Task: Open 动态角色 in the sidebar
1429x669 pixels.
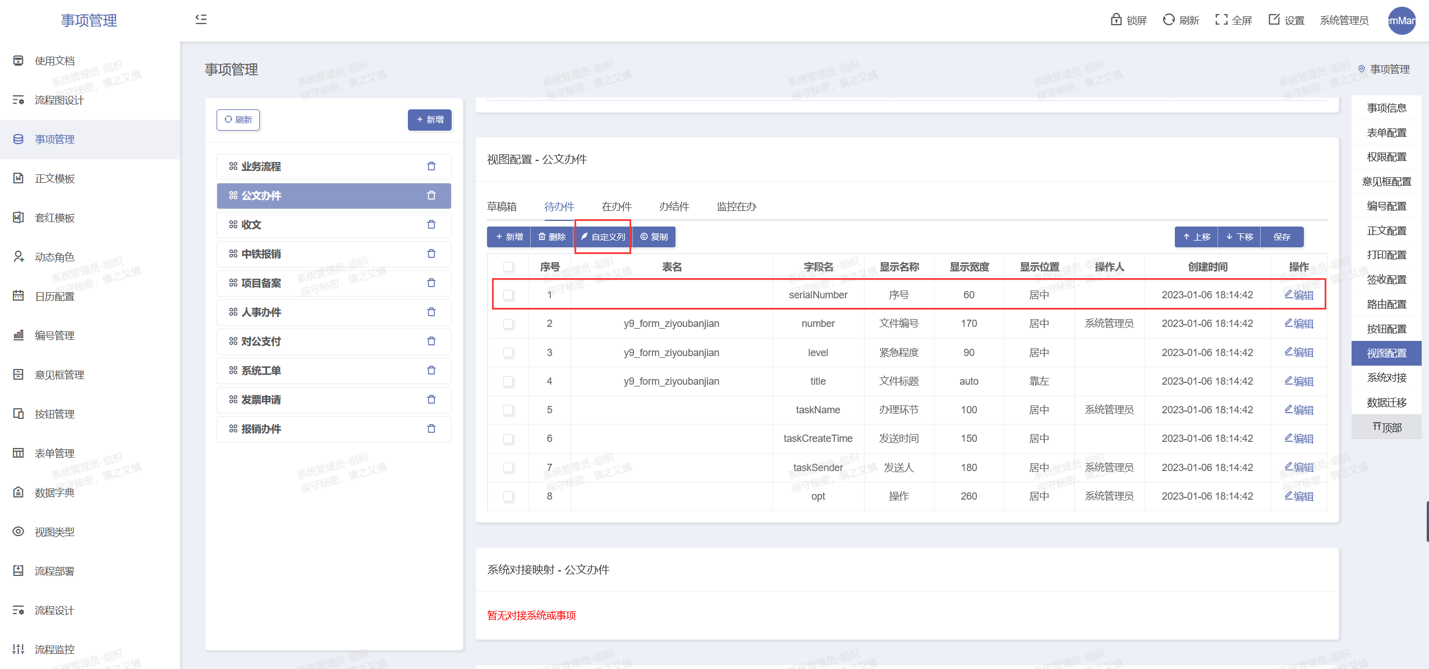Action: pyautogui.click(x=54, y=257)
